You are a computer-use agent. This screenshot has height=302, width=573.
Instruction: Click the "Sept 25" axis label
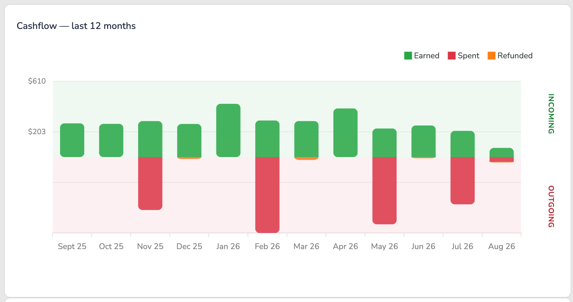72,246
